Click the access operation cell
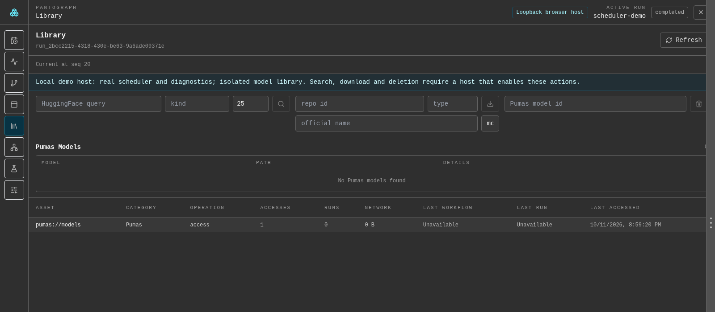Viewport: 715px width, 312px height. [200, 225]
